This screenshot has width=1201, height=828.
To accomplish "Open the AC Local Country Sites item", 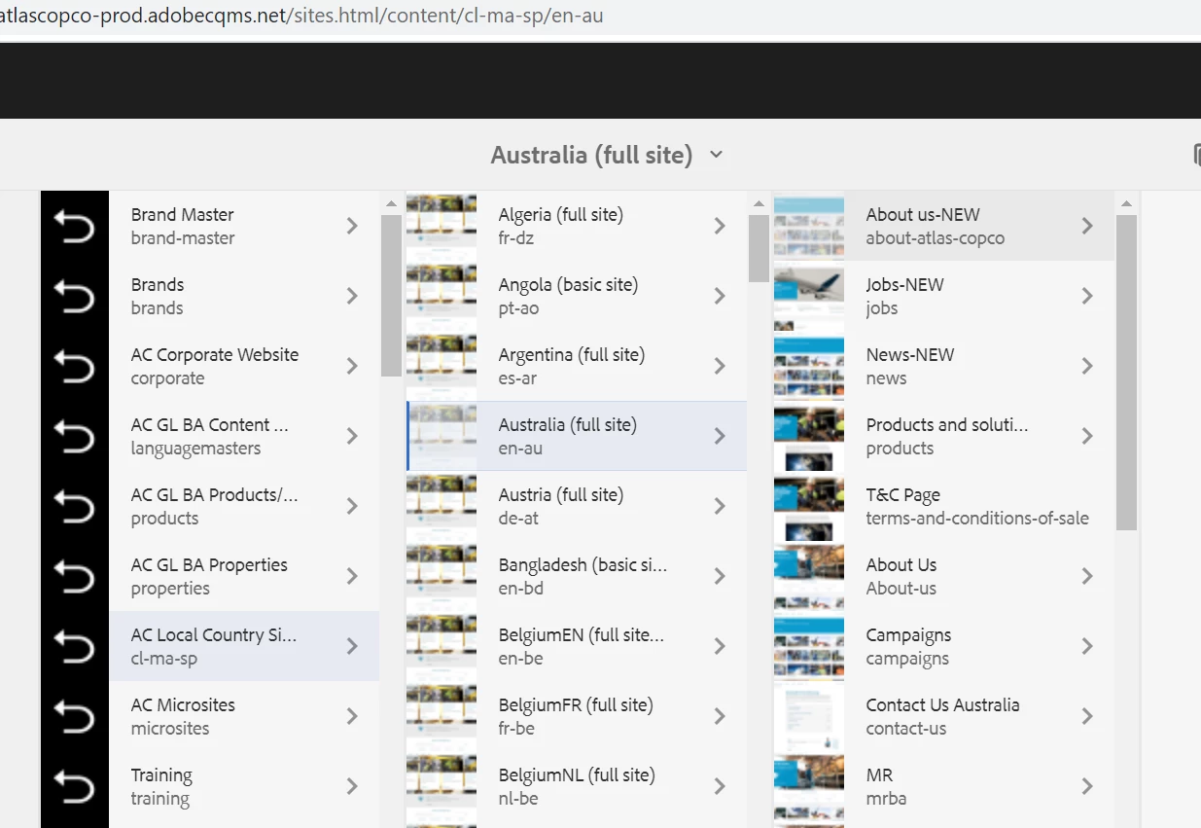I will [210, 646].
